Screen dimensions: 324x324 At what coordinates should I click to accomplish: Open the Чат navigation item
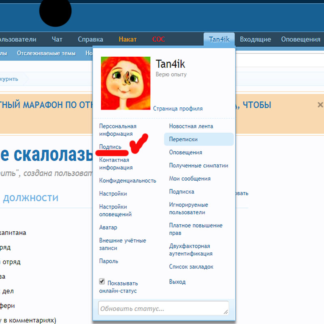coord(57,39)
